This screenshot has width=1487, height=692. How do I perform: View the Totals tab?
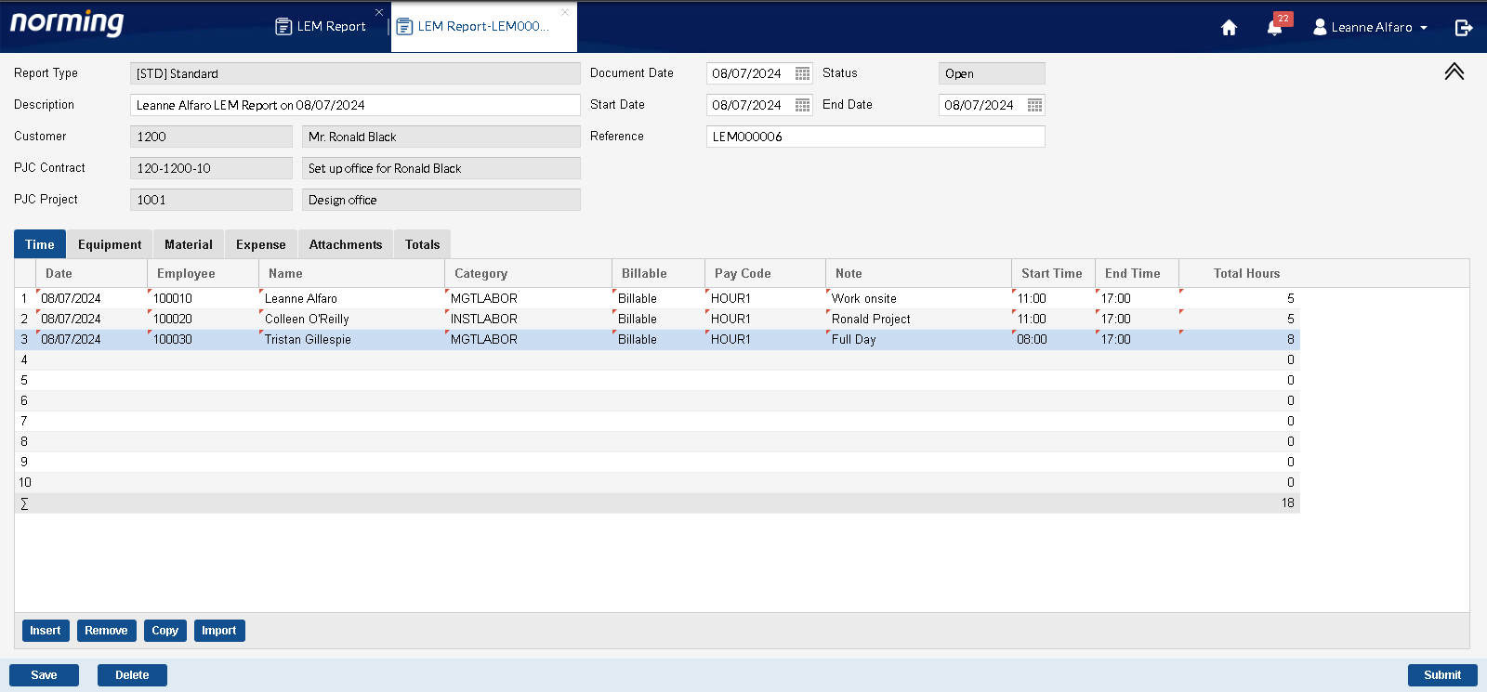tap(423, 244)
